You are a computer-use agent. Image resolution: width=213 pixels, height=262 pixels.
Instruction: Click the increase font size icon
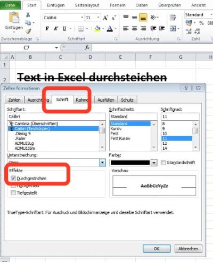(105, 18)
